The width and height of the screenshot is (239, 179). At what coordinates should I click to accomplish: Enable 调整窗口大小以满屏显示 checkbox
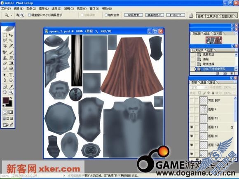pyautogui.click(x=29, y=15)
